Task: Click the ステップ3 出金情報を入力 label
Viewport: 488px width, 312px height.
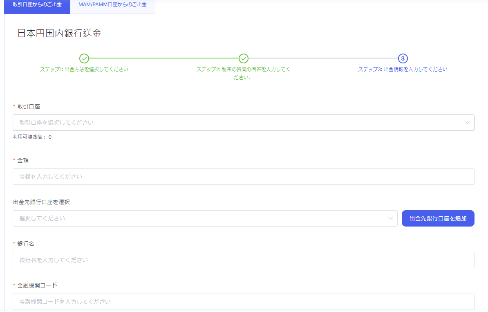Action: click(403, 70)
